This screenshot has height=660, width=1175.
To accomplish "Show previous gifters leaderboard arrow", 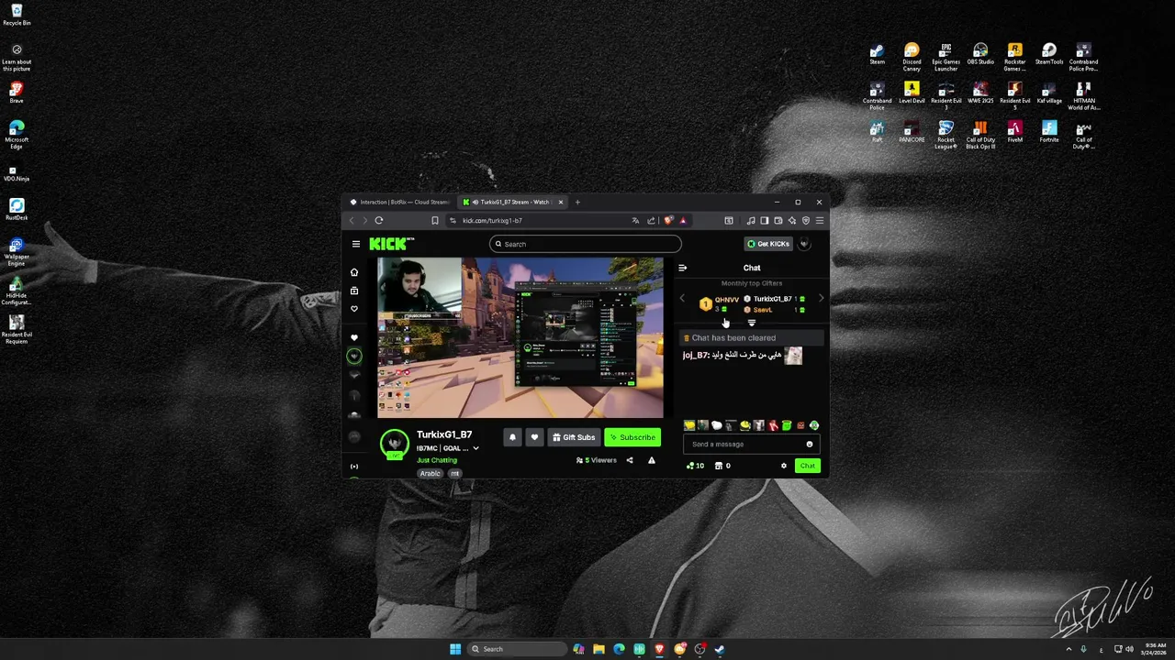I will pos(682,299).
